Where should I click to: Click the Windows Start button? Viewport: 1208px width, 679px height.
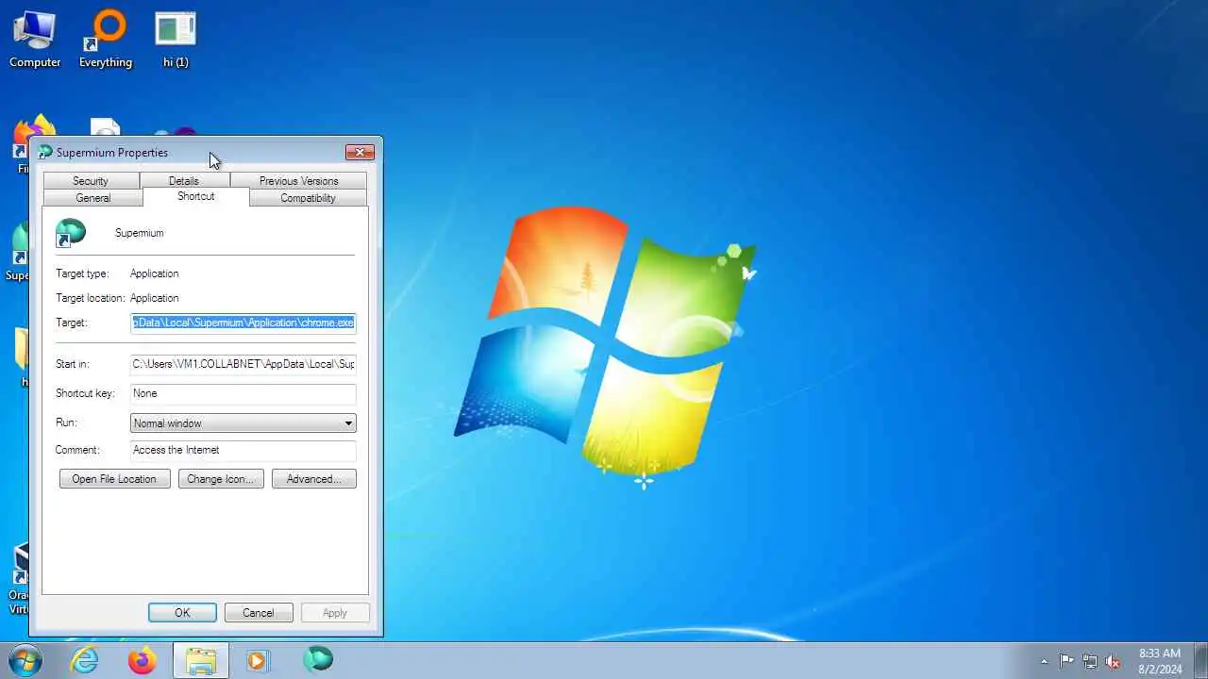[x=24, y=660]
